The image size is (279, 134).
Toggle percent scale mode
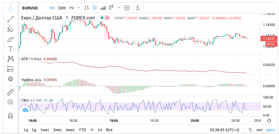click(250, 130)
